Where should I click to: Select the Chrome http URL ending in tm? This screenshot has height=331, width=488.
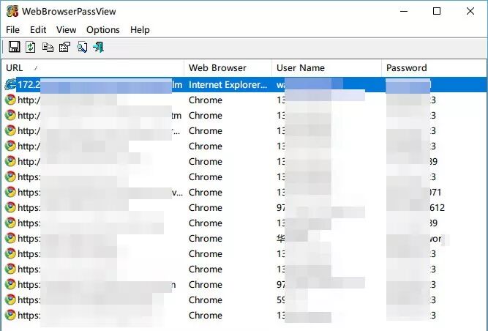pos(100,116)
